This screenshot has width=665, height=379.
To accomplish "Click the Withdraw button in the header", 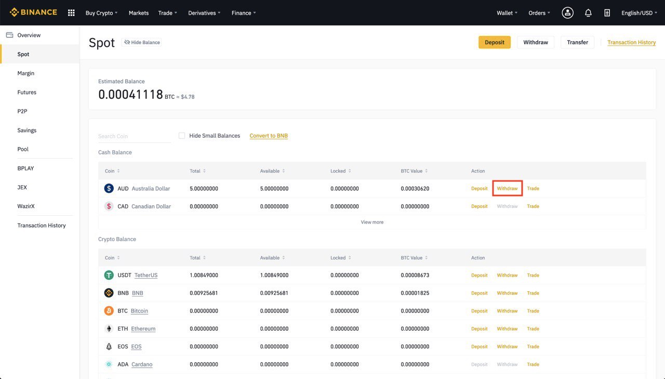I will pyautogui.click(x=536, y=42).
